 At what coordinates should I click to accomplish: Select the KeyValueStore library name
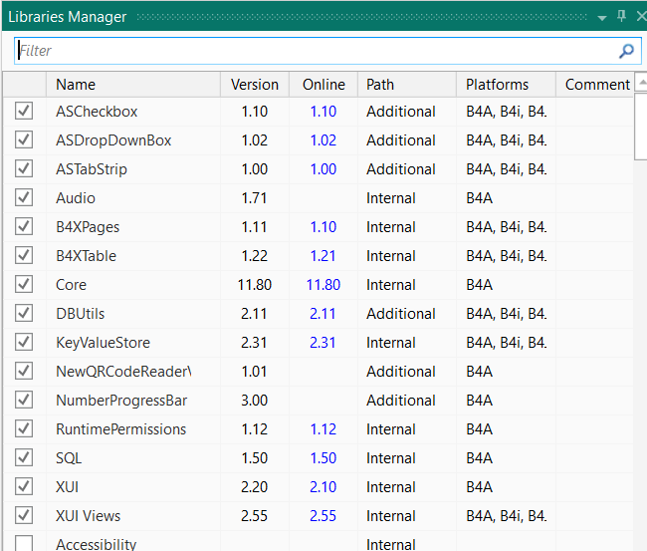pos(103,343)
